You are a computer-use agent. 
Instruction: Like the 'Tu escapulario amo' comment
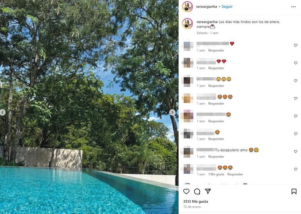coord(296,152)
